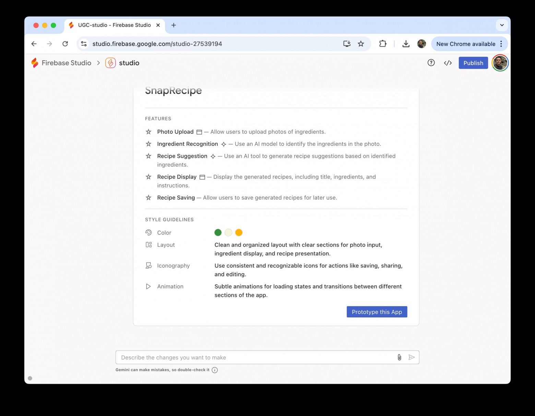Click the sparkle icon next to Ingredient Recognition
This screenshot has width=535, height=416.
click(x=224, y=144)
